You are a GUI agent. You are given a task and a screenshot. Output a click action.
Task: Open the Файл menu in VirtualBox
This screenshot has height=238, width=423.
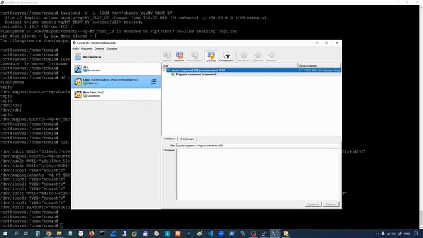[75, 48]
